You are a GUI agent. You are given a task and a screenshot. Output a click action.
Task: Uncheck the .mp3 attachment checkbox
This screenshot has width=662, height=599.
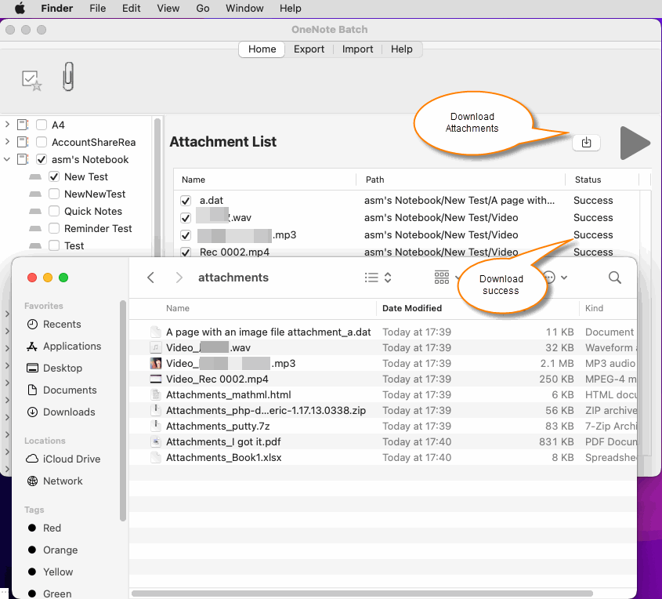click(x=186, y=235)
